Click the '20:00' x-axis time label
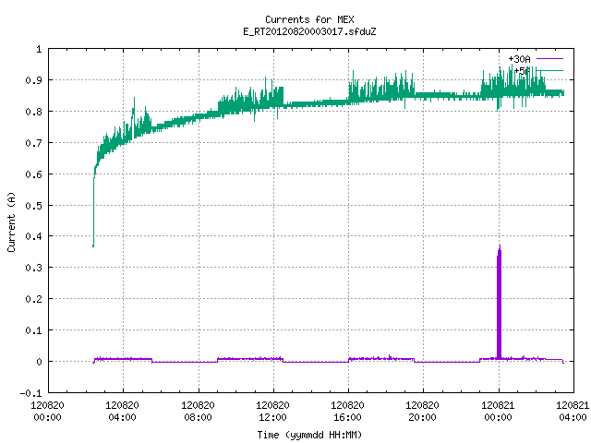This screenshot has width=591, height=443. [x=422, y=417]
